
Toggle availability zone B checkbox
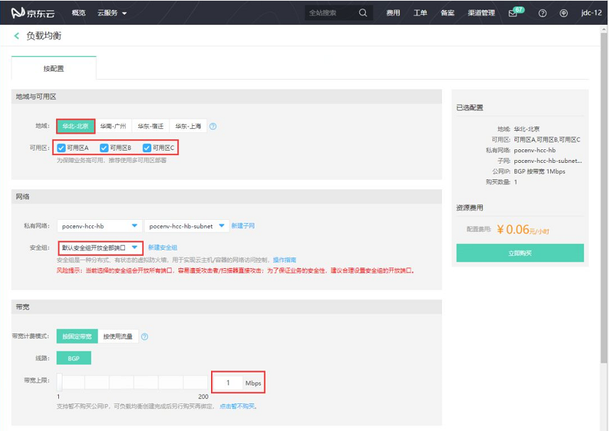(x=104, y=148)
